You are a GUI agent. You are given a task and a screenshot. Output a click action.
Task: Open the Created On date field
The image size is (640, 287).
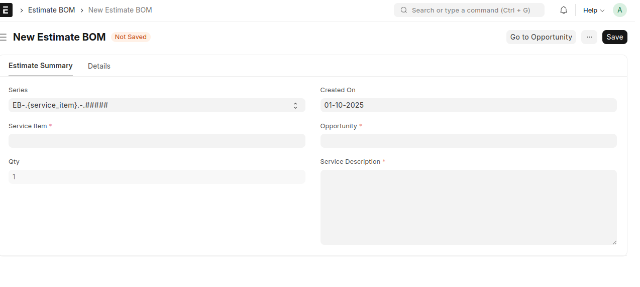coord(468,105)
